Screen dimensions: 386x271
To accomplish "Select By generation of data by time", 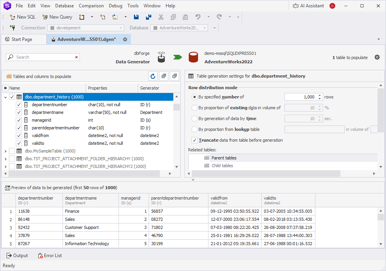I will click(x=195, y=119).
